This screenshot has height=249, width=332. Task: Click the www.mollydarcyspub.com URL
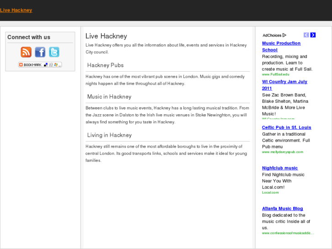click(282, 152)
